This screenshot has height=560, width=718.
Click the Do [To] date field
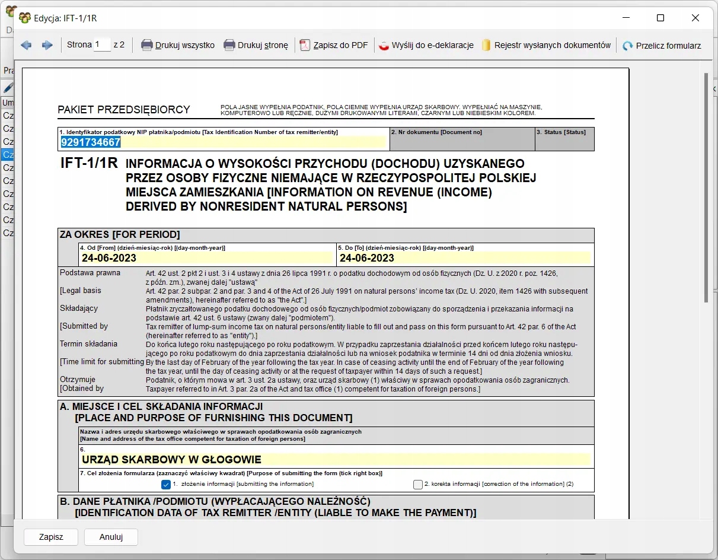point(465,258)
